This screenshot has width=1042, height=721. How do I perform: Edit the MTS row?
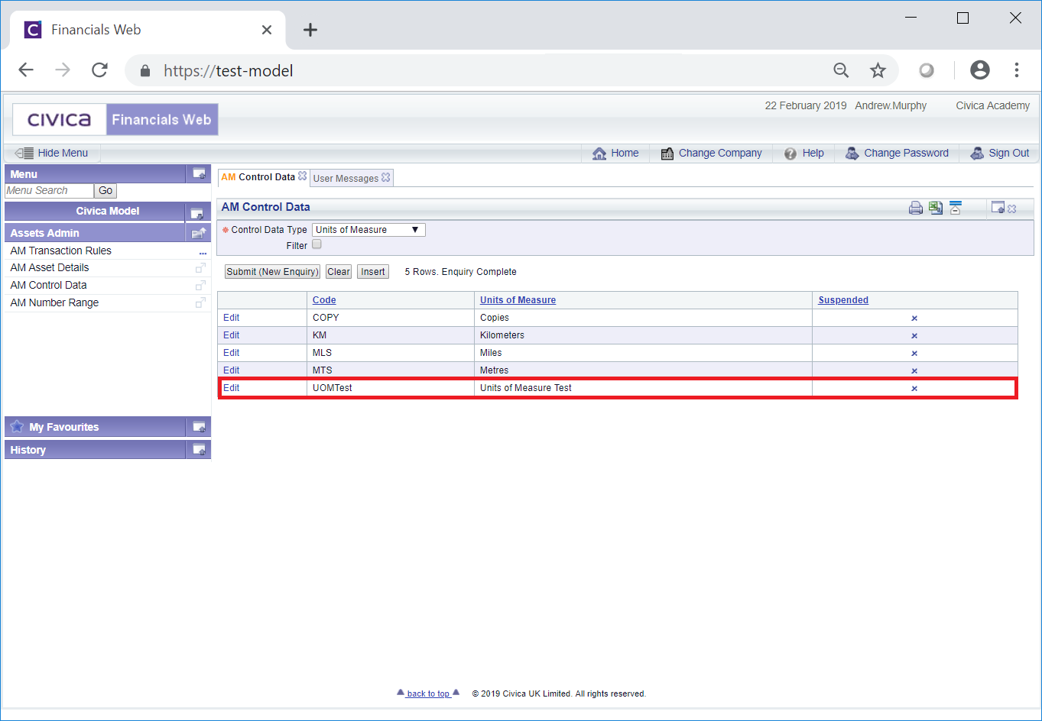pos(232,370)
